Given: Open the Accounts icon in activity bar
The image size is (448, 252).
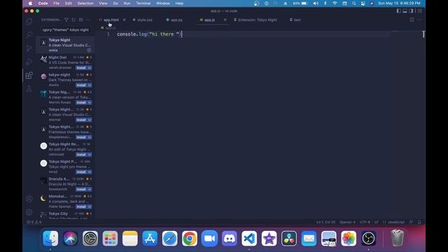Looking at the screenshot, I should (29, 199).
